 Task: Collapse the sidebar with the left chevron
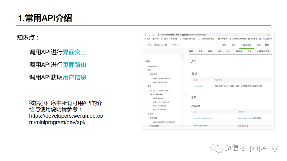tap(185, 94)
